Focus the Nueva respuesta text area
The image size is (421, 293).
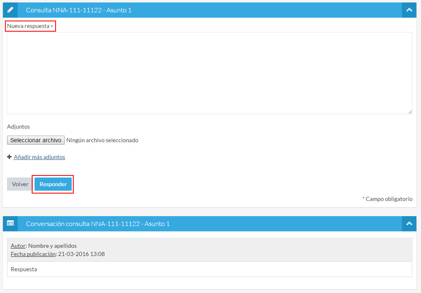[x=209, y=73]
